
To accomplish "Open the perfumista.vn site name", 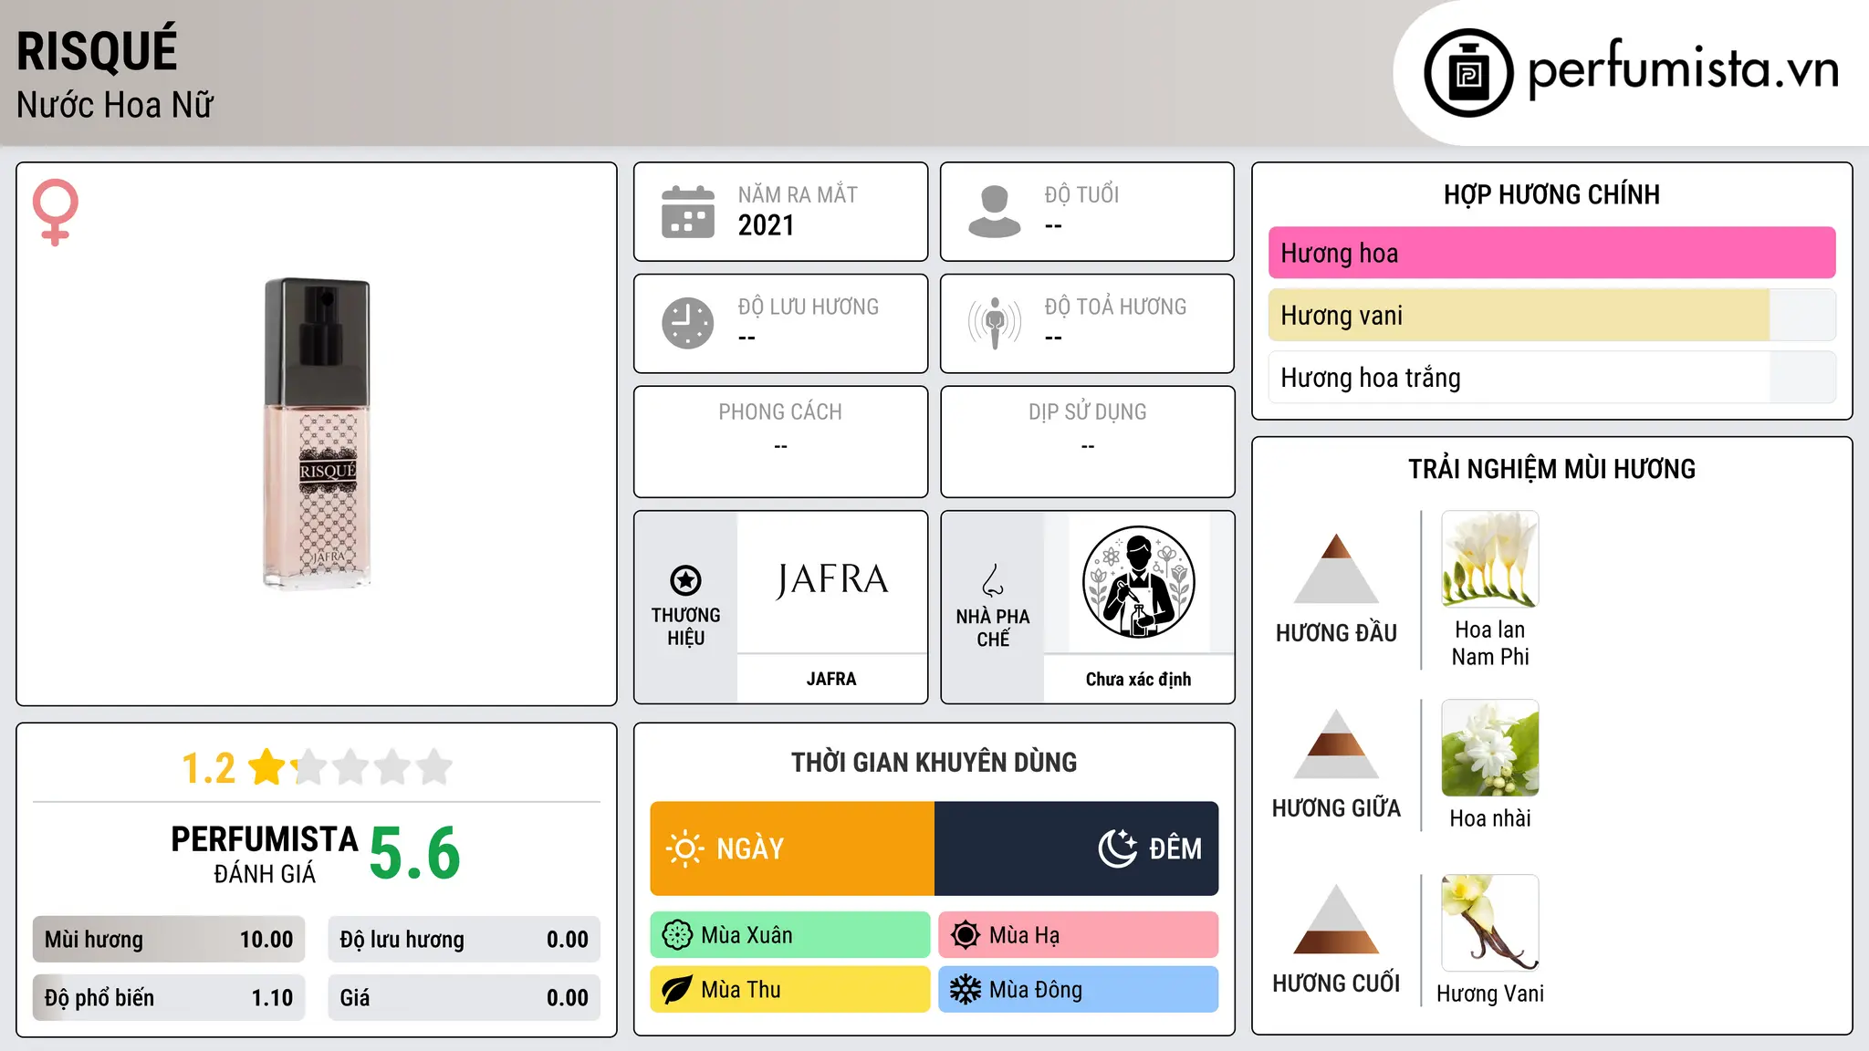I will coord(1684,71).
